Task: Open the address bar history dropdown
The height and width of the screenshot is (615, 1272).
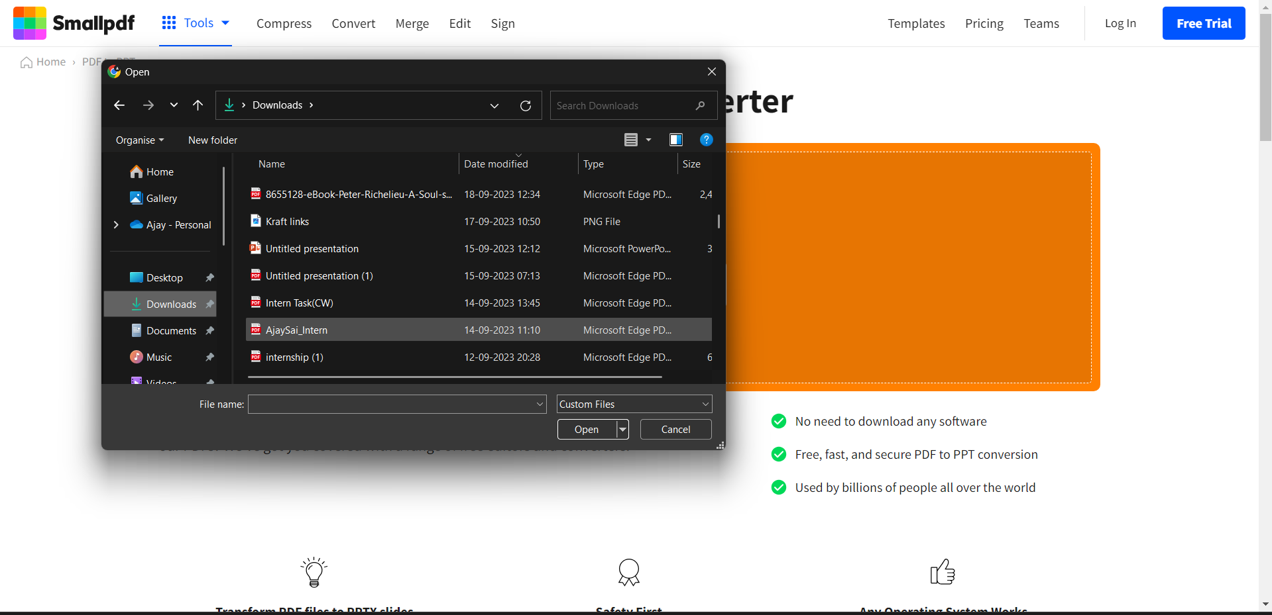Action: (494, 106)
